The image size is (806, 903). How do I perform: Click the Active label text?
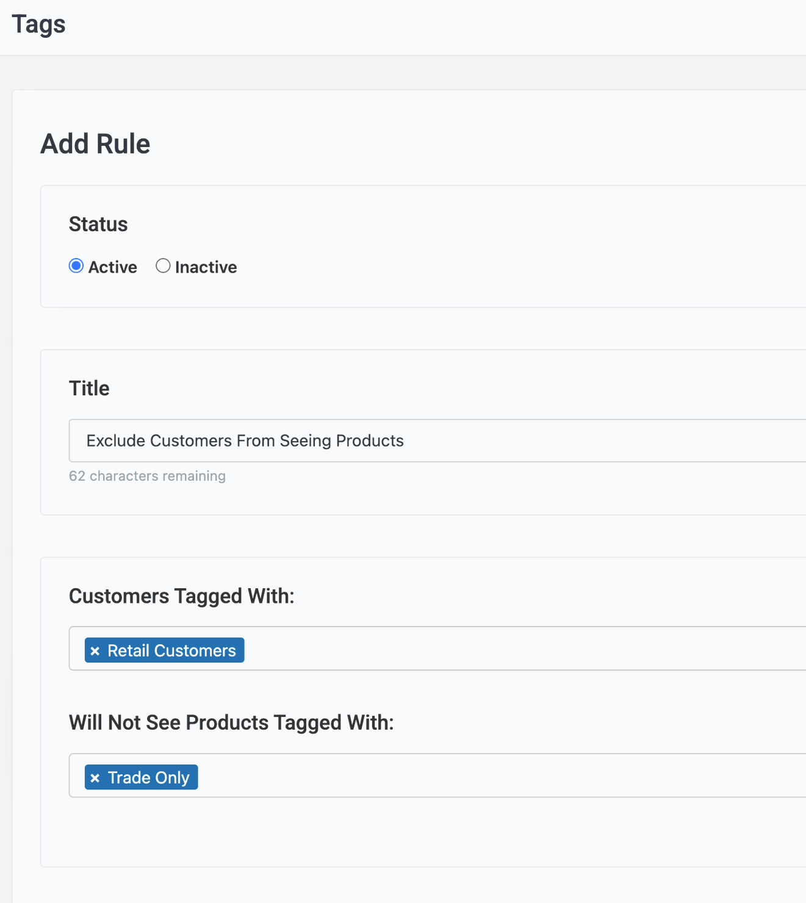tap(113, 267)
